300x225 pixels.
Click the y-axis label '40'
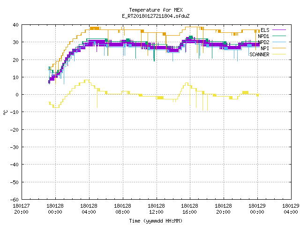15,25
